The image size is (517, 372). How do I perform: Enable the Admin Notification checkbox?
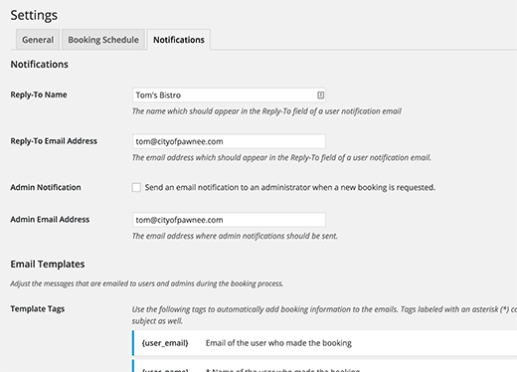tap(136, 187)
